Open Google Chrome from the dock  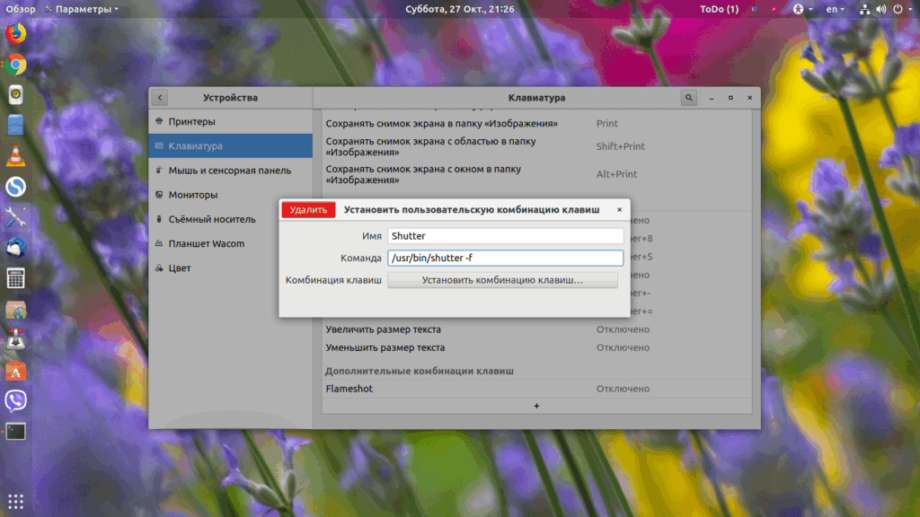click(16, 65)
